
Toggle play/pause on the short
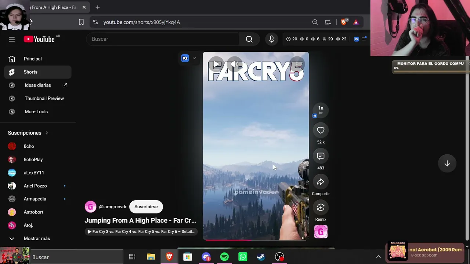216,65
